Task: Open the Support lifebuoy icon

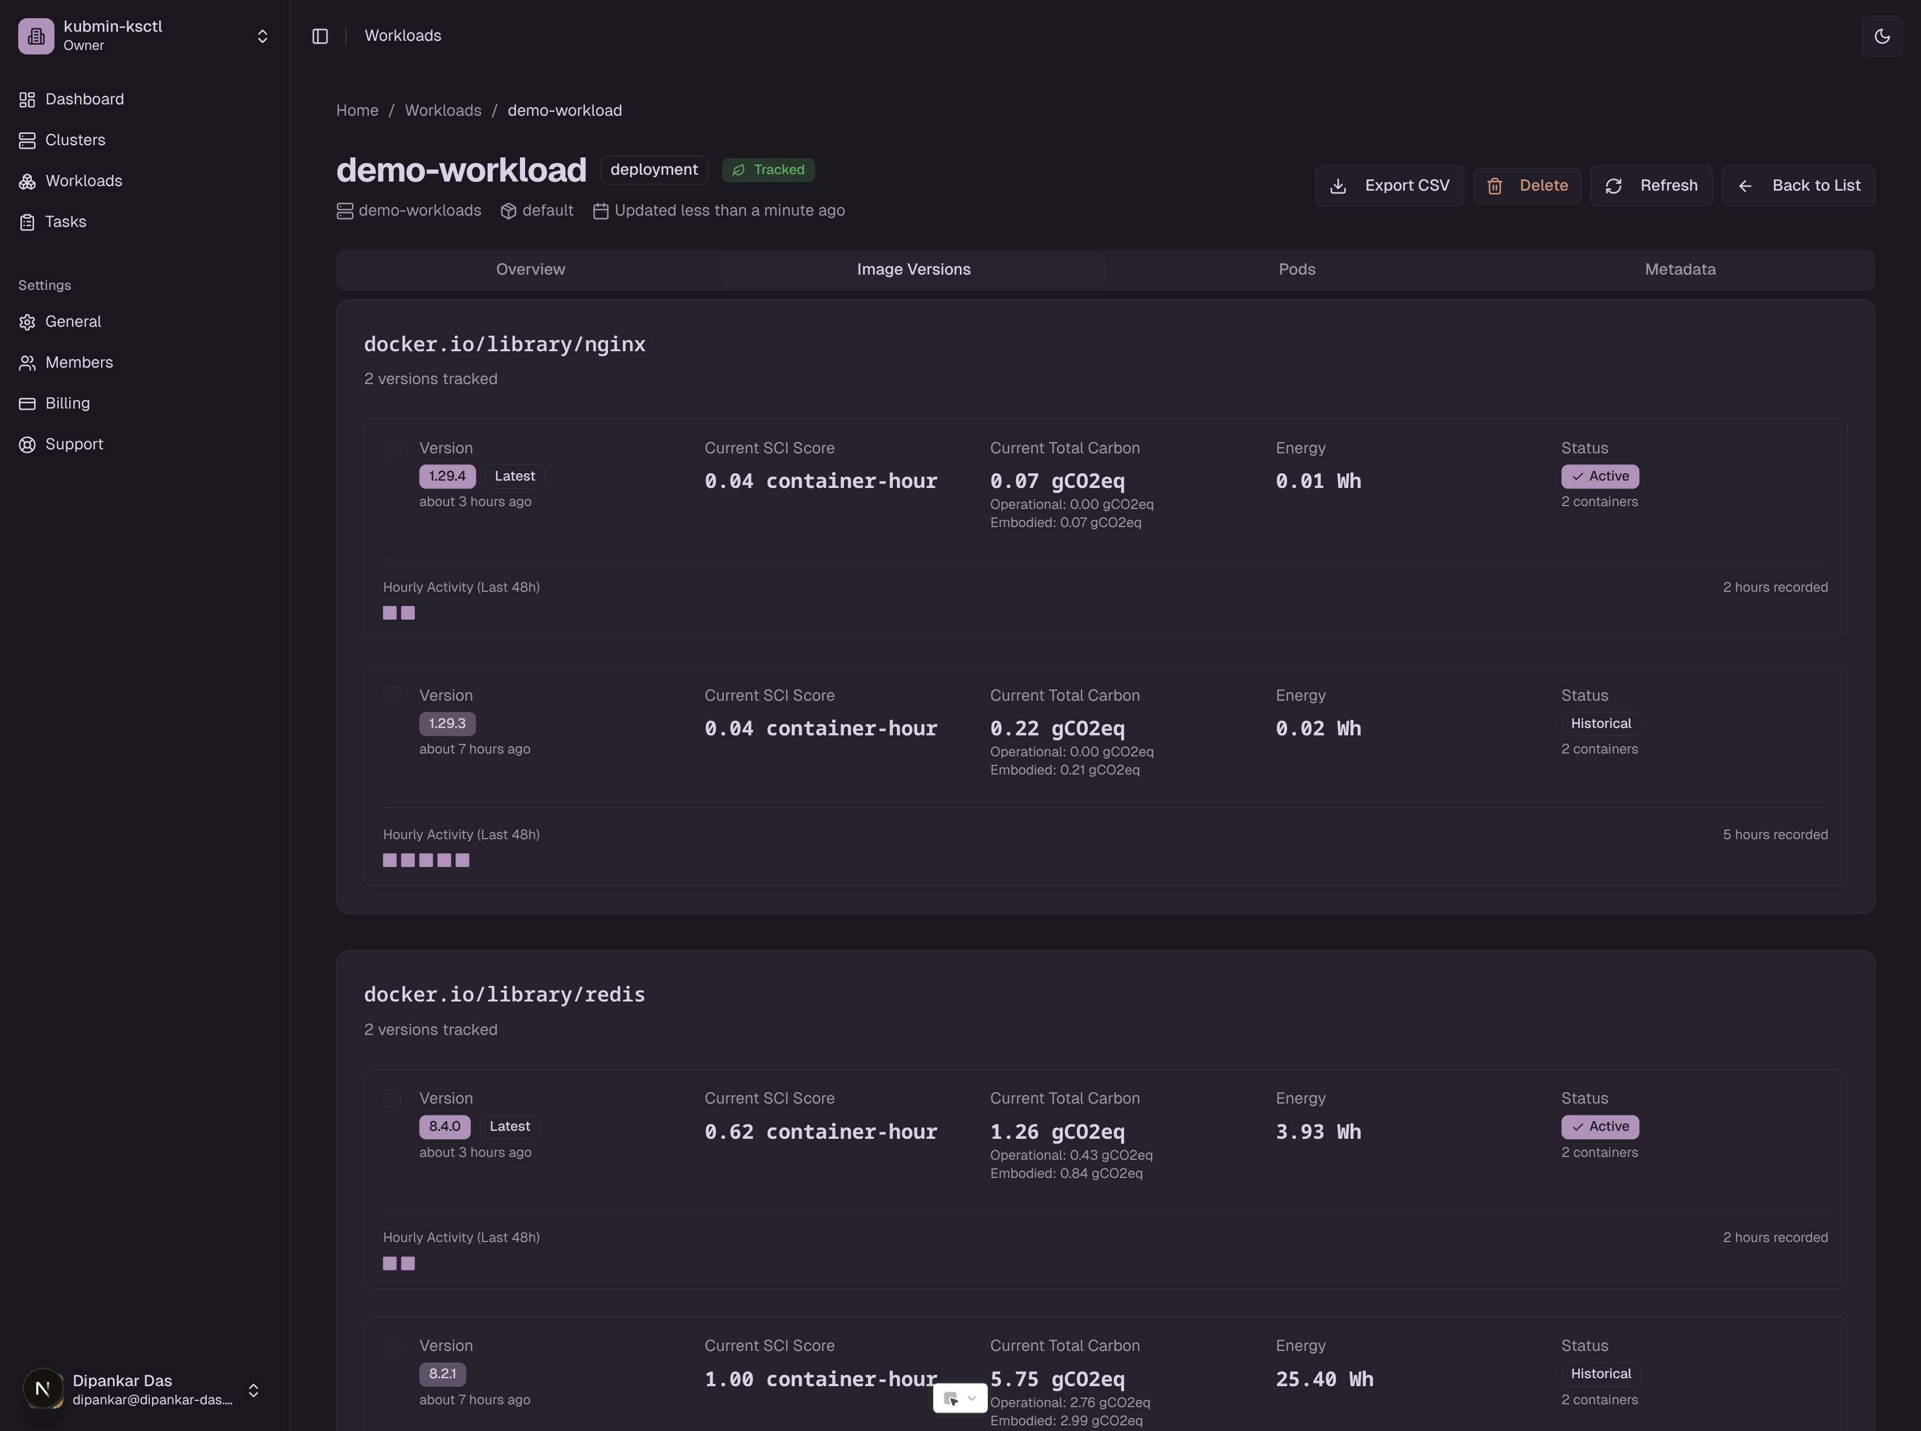Action: click(27, 444)
